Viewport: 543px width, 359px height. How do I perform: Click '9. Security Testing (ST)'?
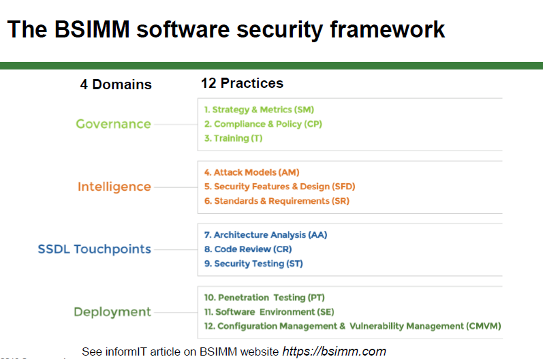[x=253, y=264]
